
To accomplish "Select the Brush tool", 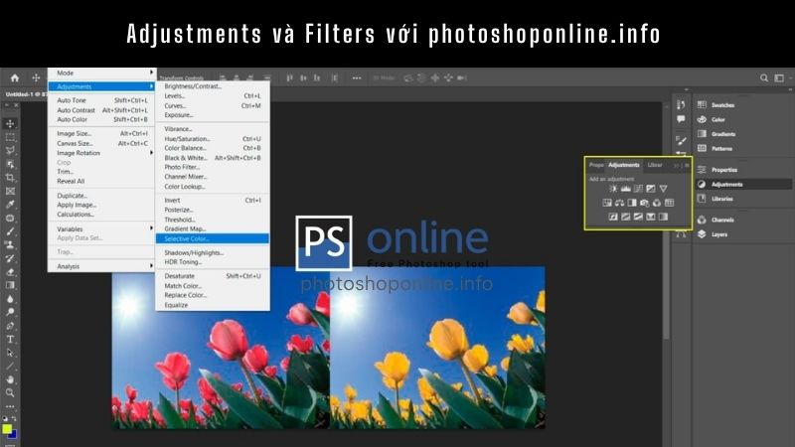I will pyautogui.click(x=10, y=231).
